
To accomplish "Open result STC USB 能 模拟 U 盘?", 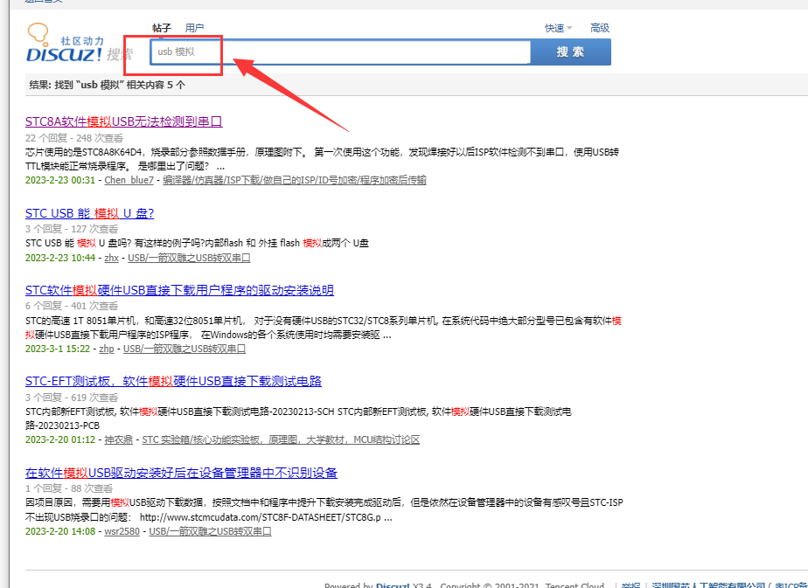I will 90,213.
